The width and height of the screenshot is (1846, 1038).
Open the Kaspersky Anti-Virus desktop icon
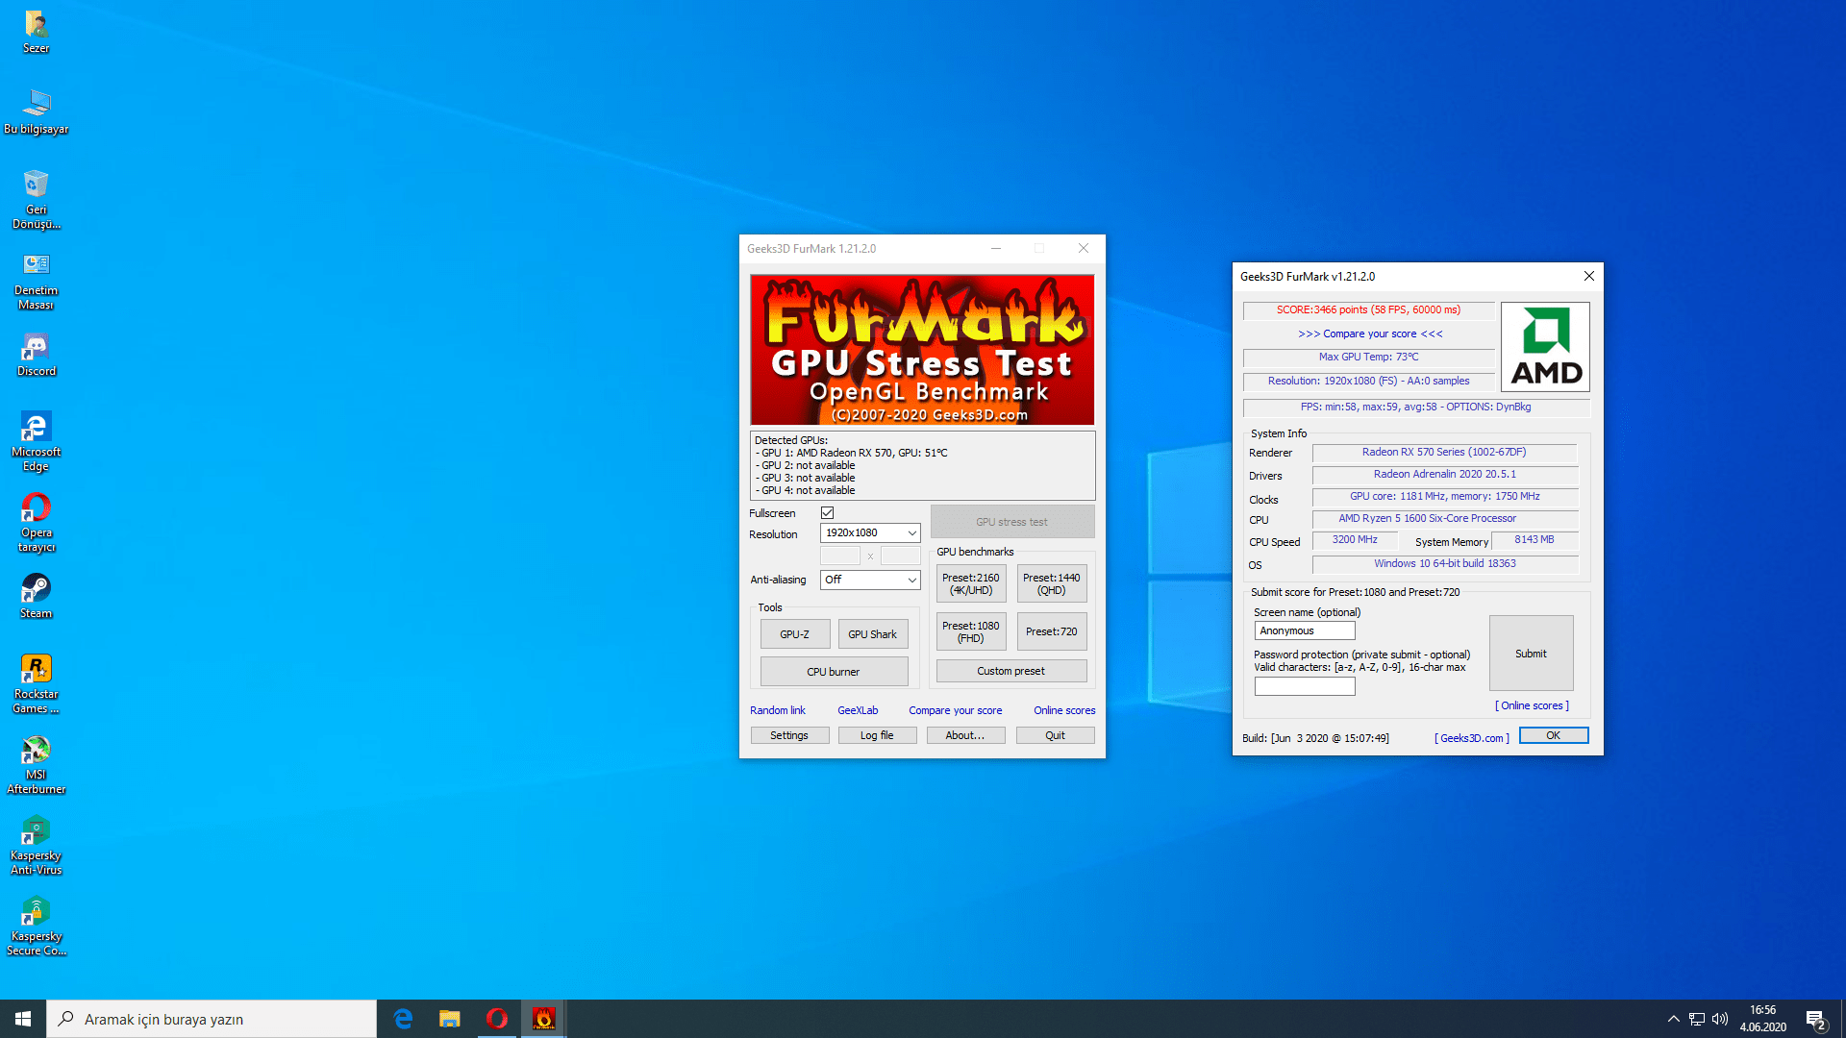pyautogui.click(x=37, y=830)
